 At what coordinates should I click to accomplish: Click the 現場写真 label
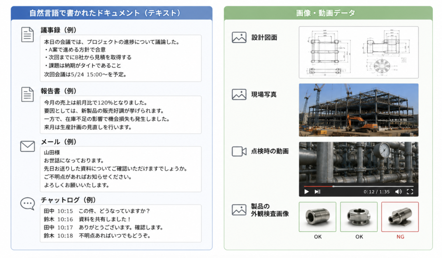(264, 94)
